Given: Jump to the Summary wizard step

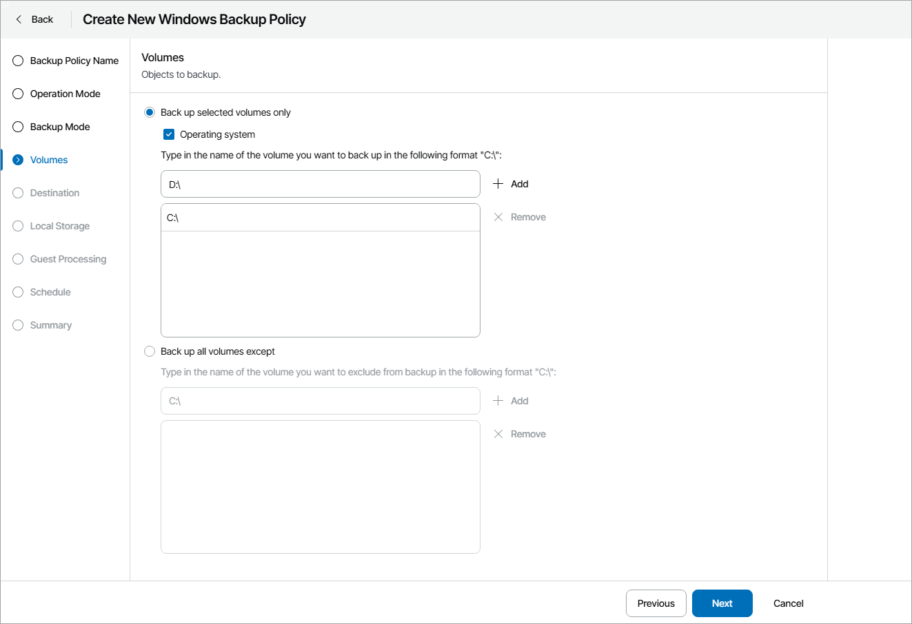Looking at the screenshot, I should tap(50, 325).
